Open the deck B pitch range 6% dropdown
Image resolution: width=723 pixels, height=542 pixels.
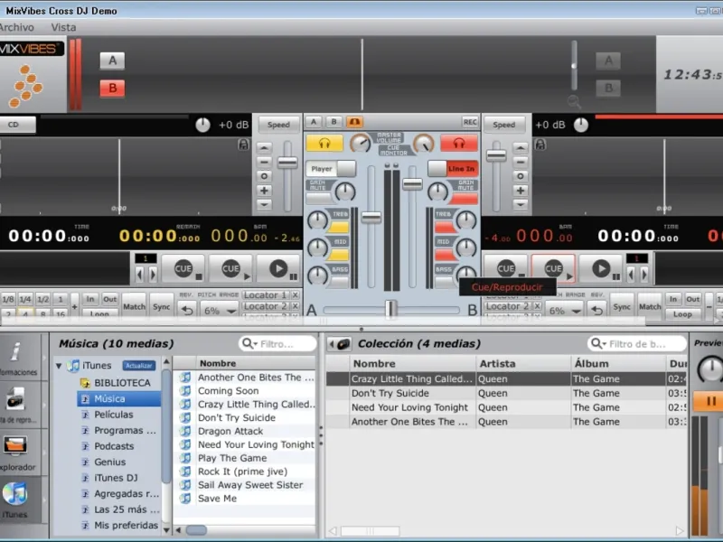(564, 311)
